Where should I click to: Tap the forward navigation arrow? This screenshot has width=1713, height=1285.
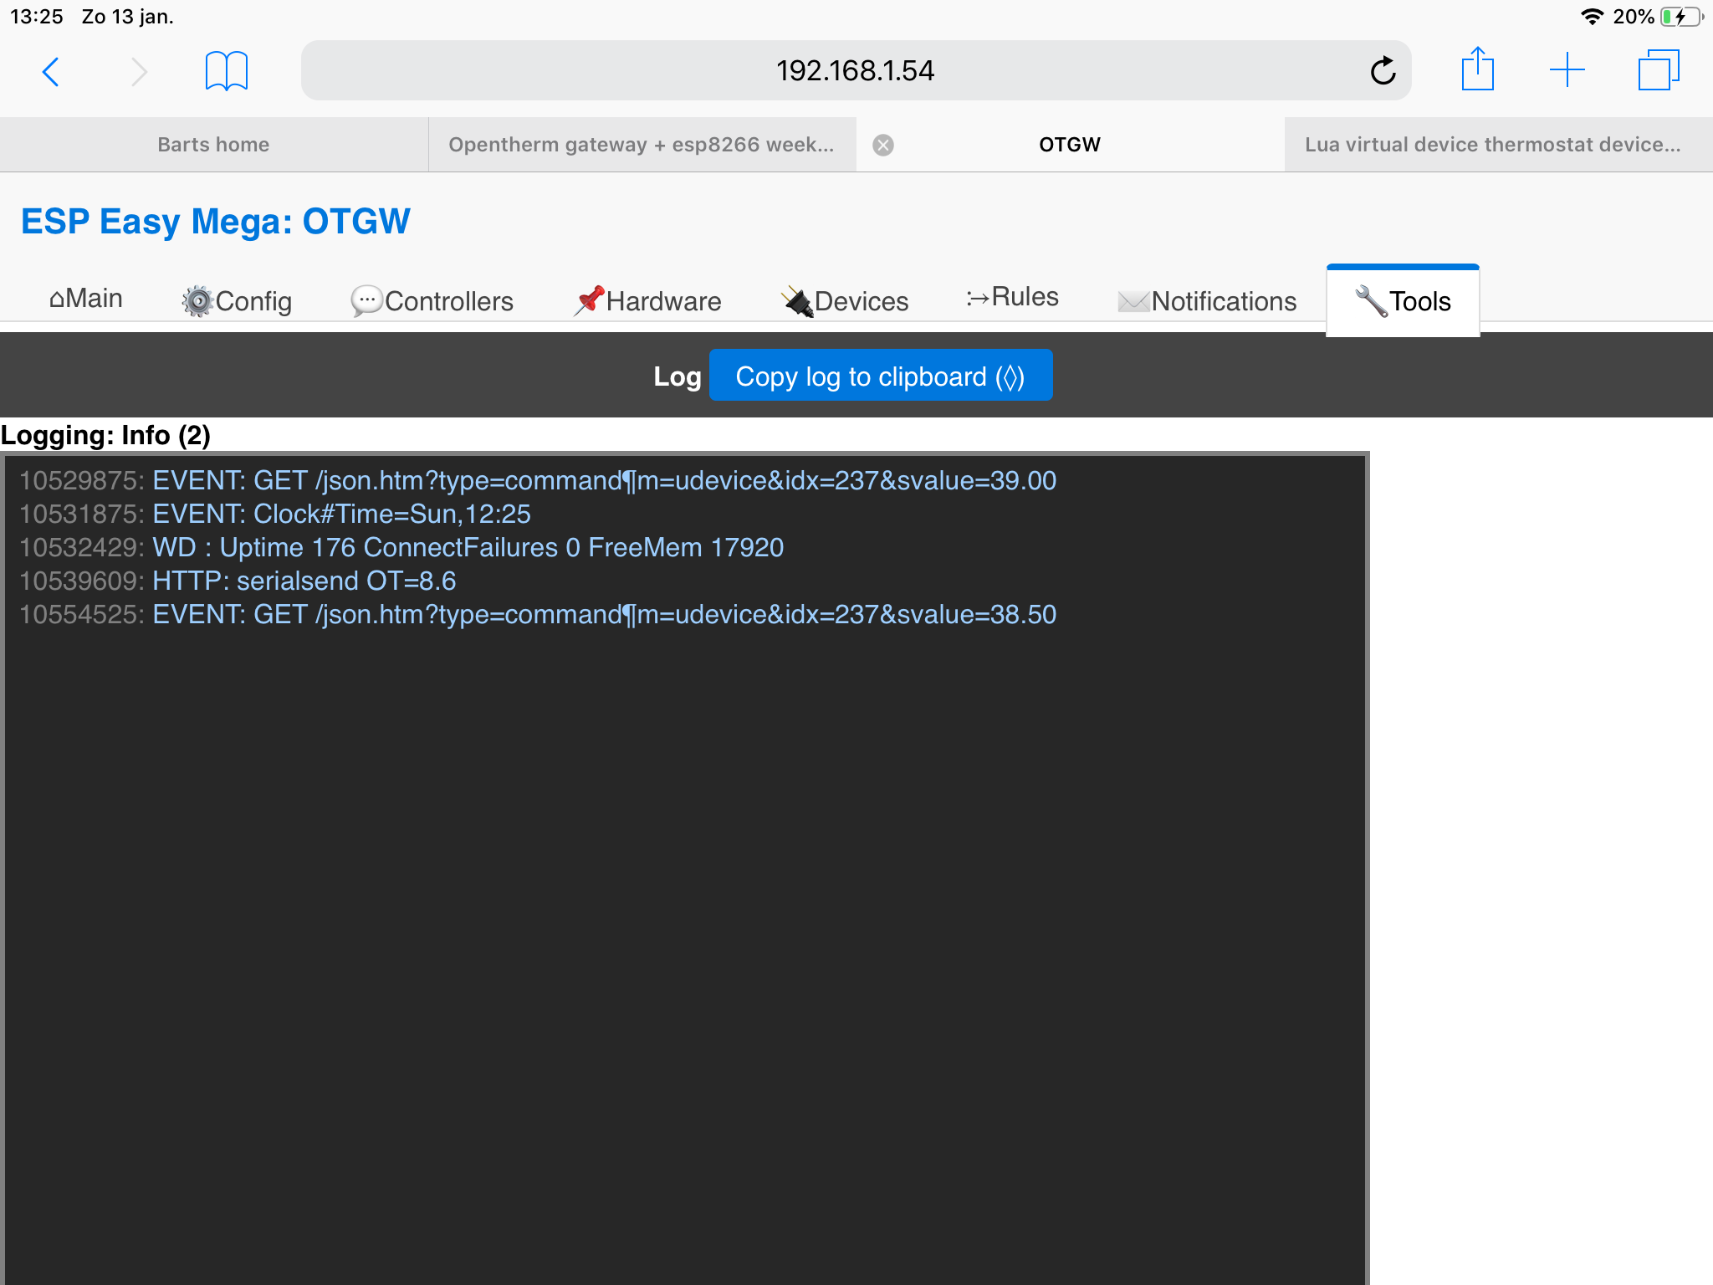coord(139,71)
